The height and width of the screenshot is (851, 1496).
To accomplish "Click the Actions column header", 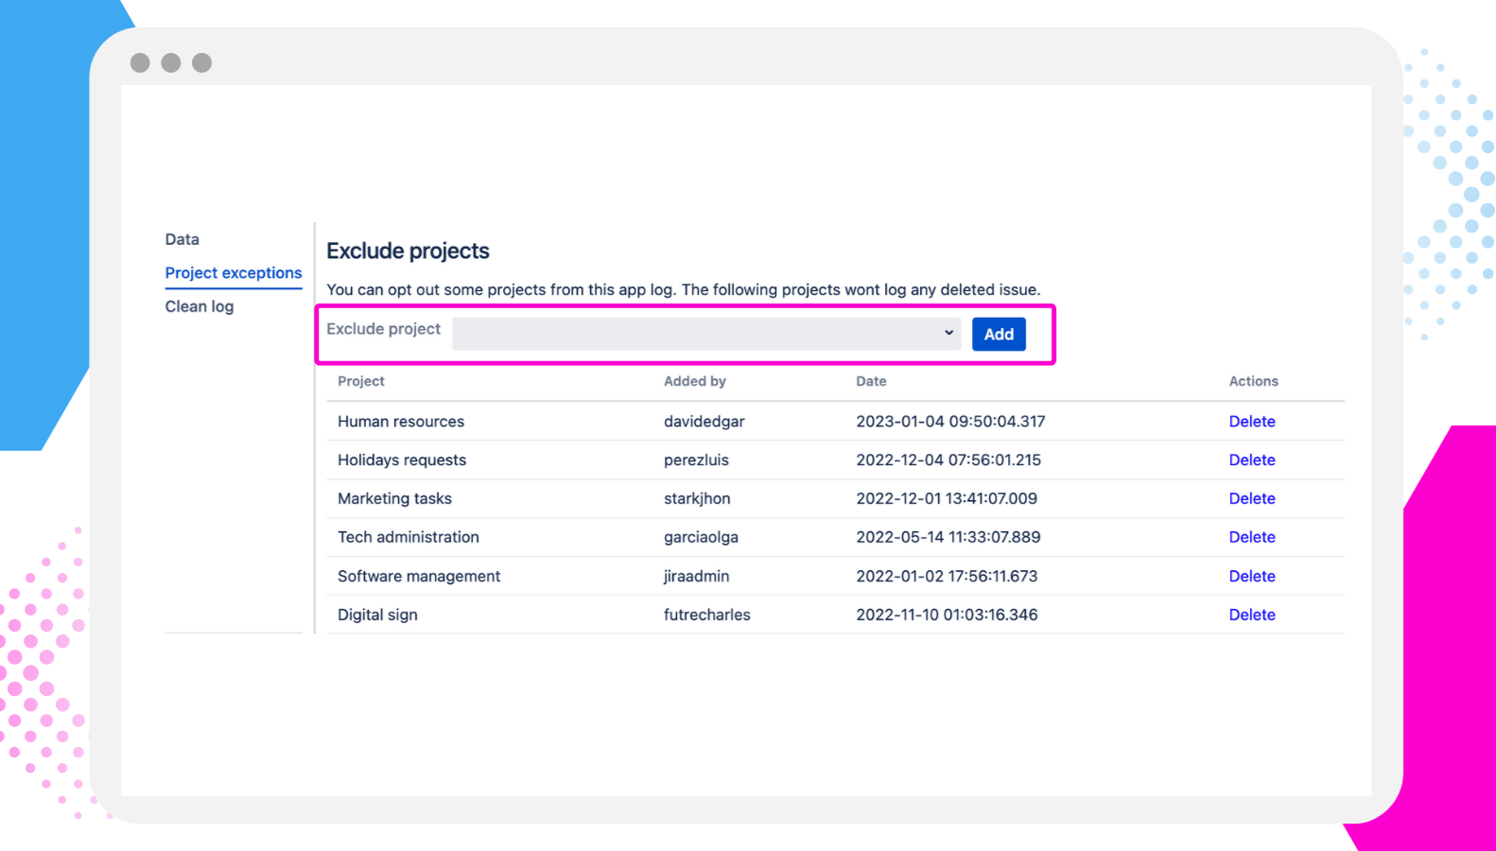I will click(x=1253, y=381).
